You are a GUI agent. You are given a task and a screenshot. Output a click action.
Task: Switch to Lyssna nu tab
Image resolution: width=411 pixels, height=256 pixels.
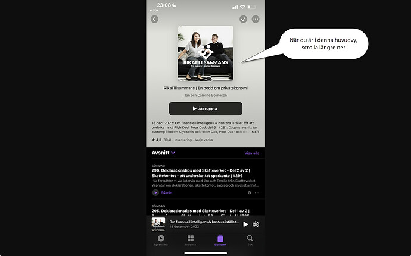click(x=161, y=241)
